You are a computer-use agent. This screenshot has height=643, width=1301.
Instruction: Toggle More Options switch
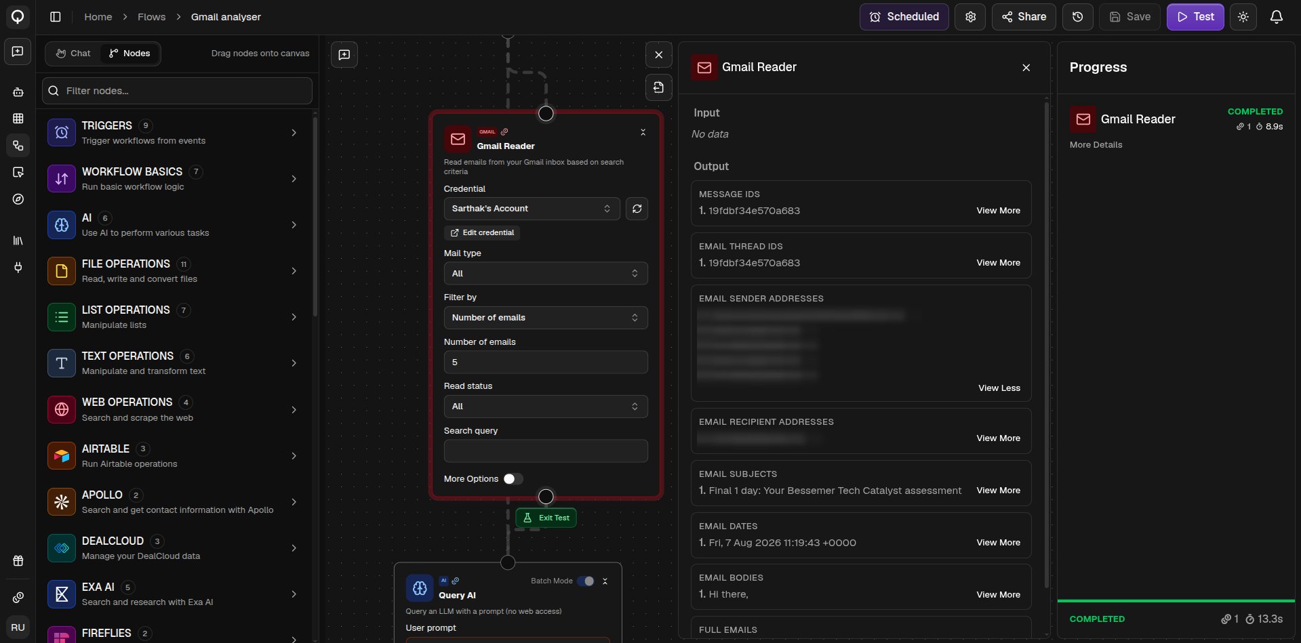coord(513,479)
